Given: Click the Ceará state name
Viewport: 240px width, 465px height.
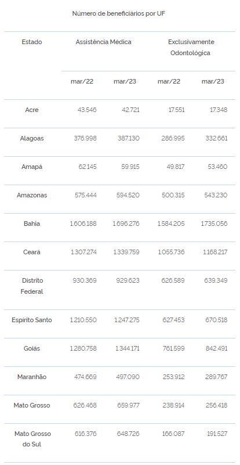Looking at the screenshot, I should click(32, 252).
